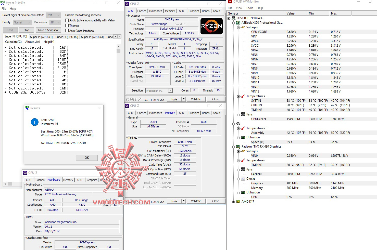
Task: Toggle the Audio incompatibility with Vista checkbox
Action: [67, 20]
